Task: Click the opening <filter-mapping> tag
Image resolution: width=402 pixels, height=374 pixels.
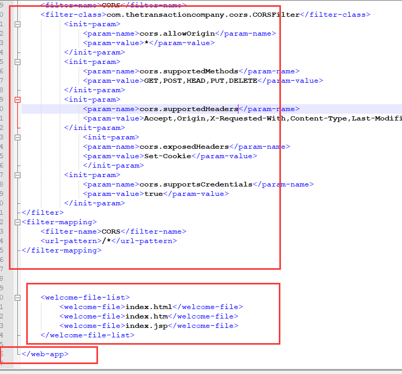Action: click(59, 222)
